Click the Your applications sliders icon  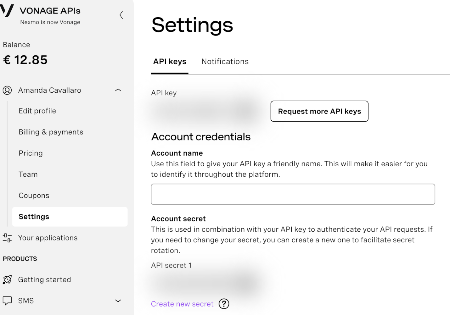tap(7, 238)
